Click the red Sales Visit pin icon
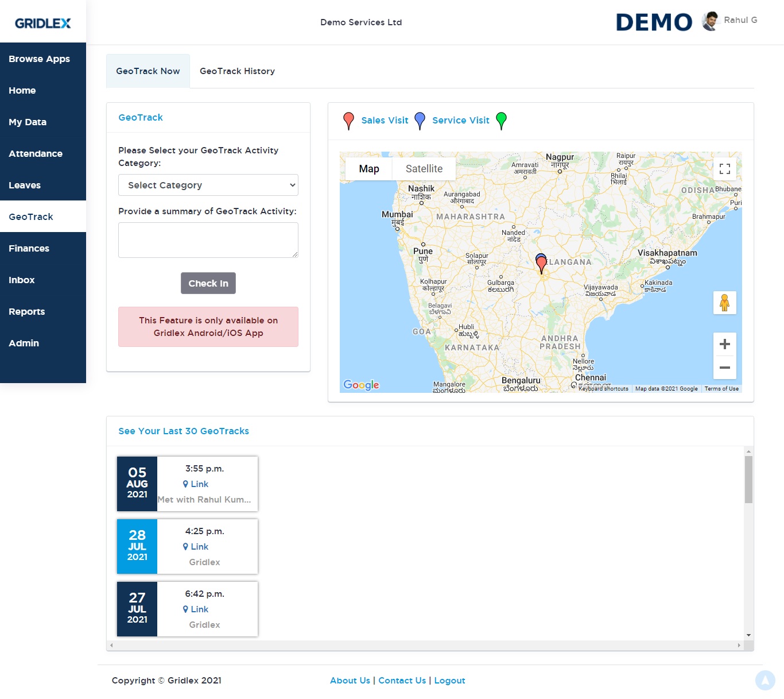This screenshot has height=699, width=784. click(x=348, y=121)
